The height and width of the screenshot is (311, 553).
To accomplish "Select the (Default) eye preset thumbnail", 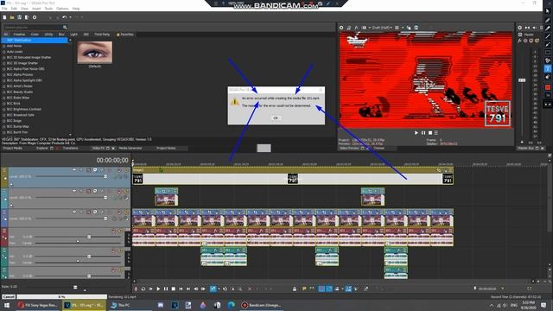I will [x=94, y=53].
